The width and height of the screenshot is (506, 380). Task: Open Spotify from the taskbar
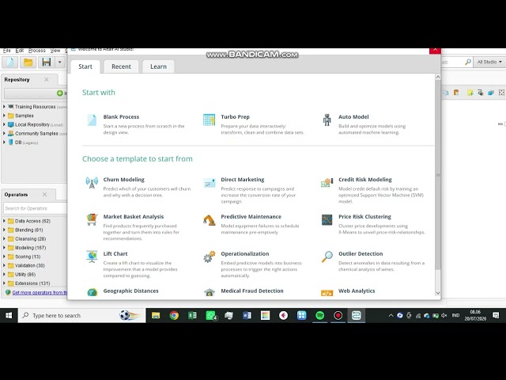pyautogui.click(x=319, y=315)
